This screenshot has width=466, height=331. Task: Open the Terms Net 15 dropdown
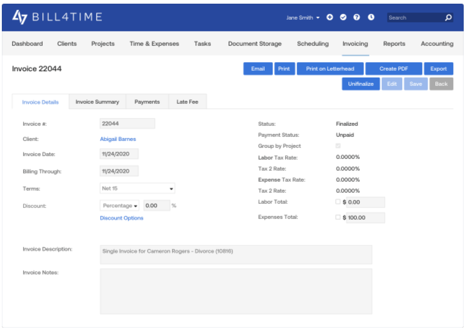pyautogui.click(x=137, y=188)
